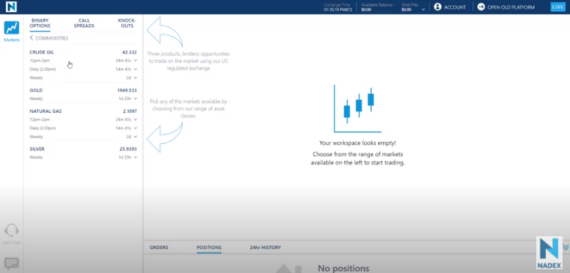Click the message bubble icon in sidebar

[x=11, y=263]
